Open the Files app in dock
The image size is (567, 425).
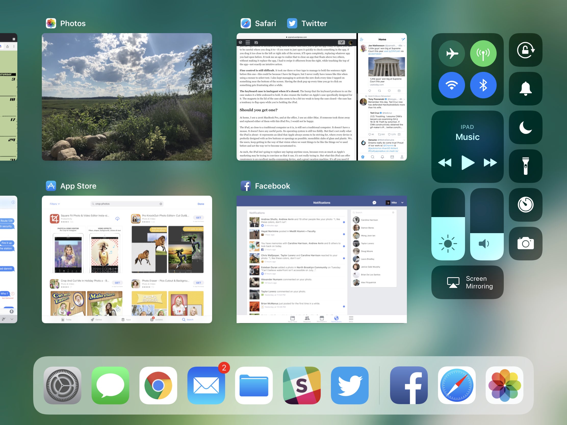pos(254,385)
